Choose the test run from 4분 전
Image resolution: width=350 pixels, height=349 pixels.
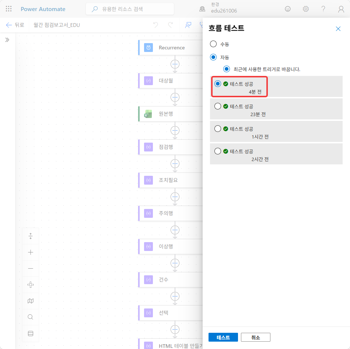[218, 84]
